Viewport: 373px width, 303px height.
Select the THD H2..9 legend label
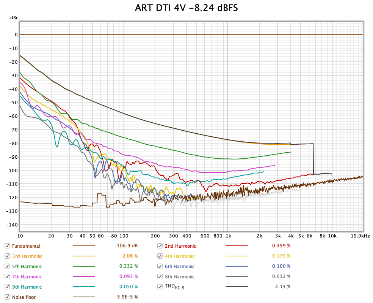[x=175, y=287]
